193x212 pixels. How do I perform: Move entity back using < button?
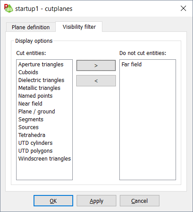pyautogui.click(x=96, y=81)
